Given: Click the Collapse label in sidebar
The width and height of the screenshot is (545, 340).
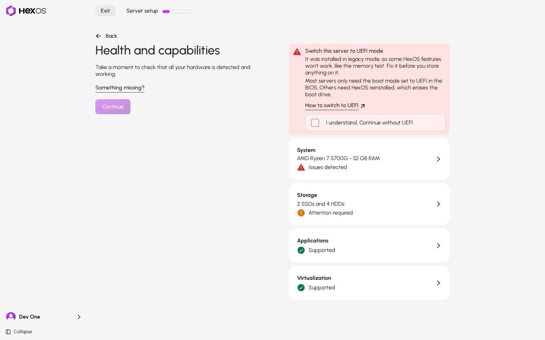Looking at the screenshot, I should click(x=23, y=332).
